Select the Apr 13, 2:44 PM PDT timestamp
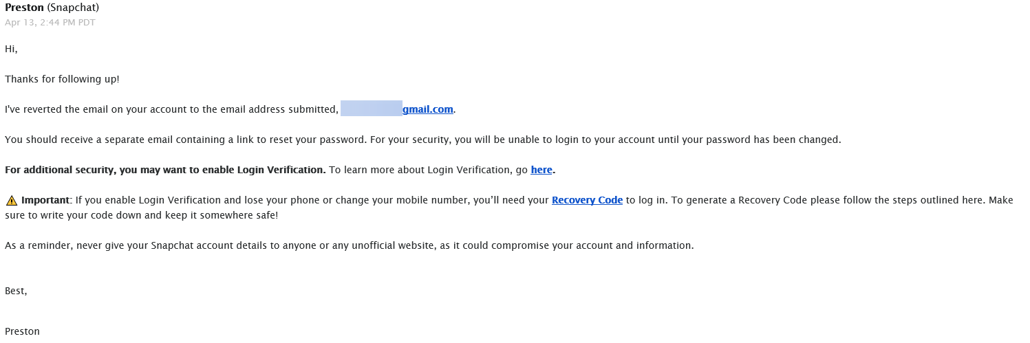Screen dimensions: 1030x343 tap(50, 23)
